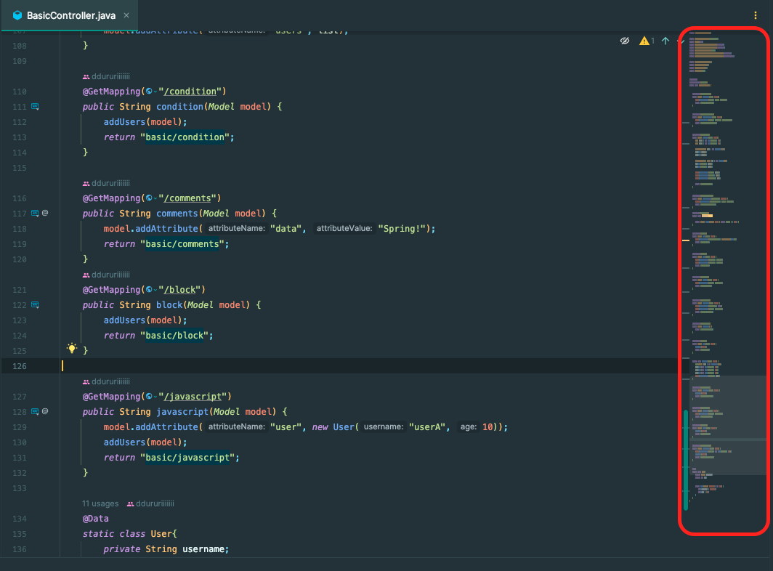Expand the URL dropdown chevron beside "/javascript"
Image resolution: width=773 pixels, height=571 pixels.
[x=155, y=397]
